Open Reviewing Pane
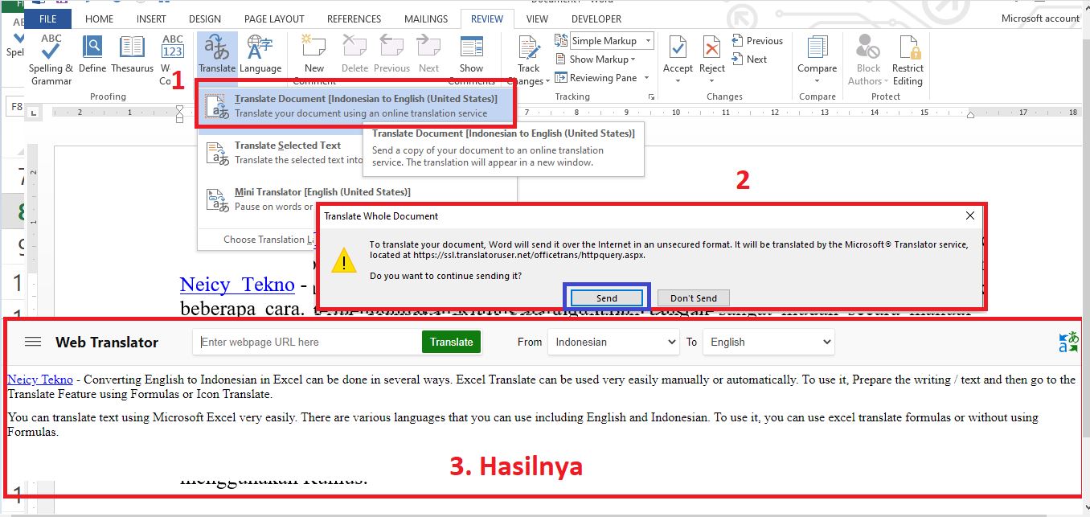The image size is (1090, 517). coord(596,78)
